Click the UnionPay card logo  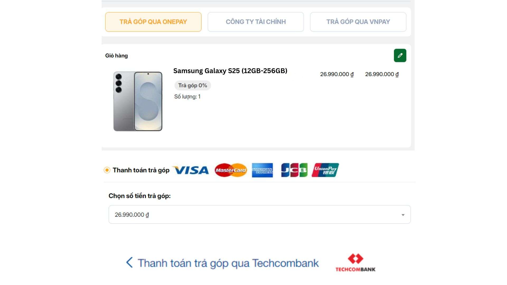[x=325, y=170]
